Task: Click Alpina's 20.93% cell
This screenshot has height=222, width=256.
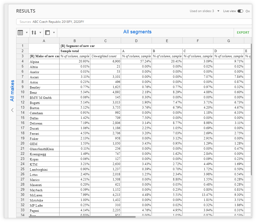Action: (75, 61)
